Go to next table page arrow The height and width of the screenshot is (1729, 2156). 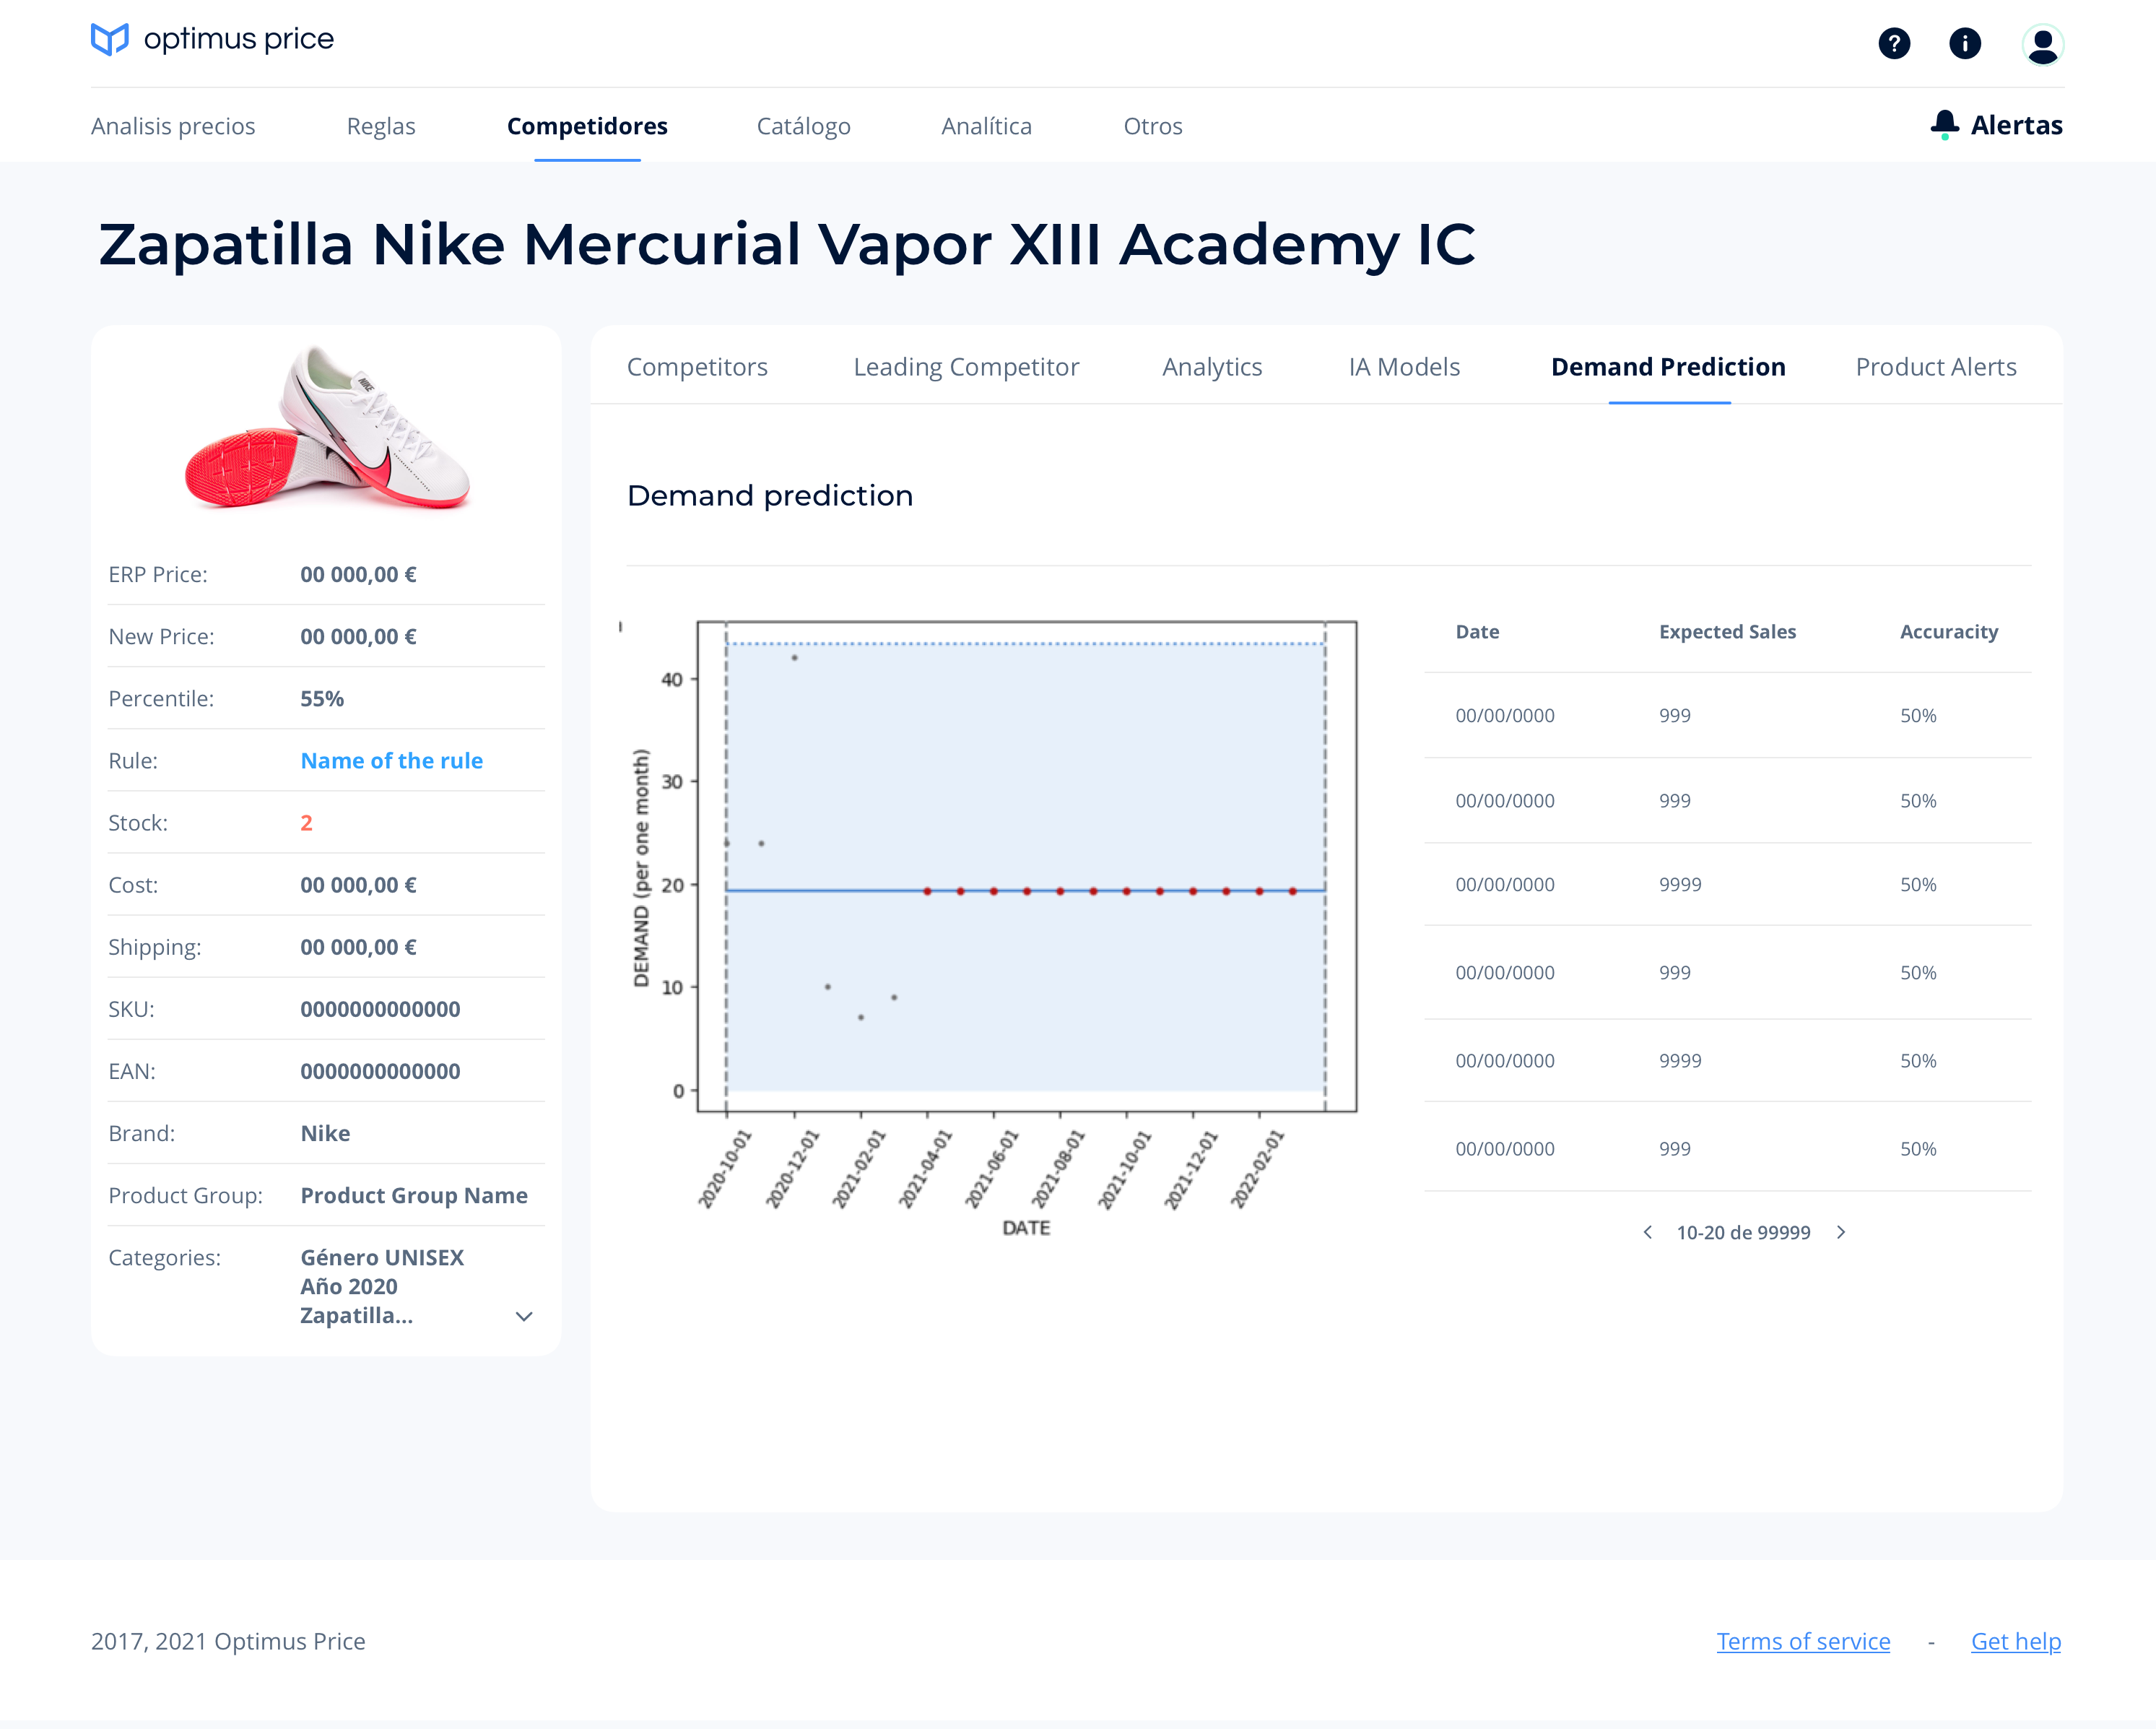point(1841,1232)
